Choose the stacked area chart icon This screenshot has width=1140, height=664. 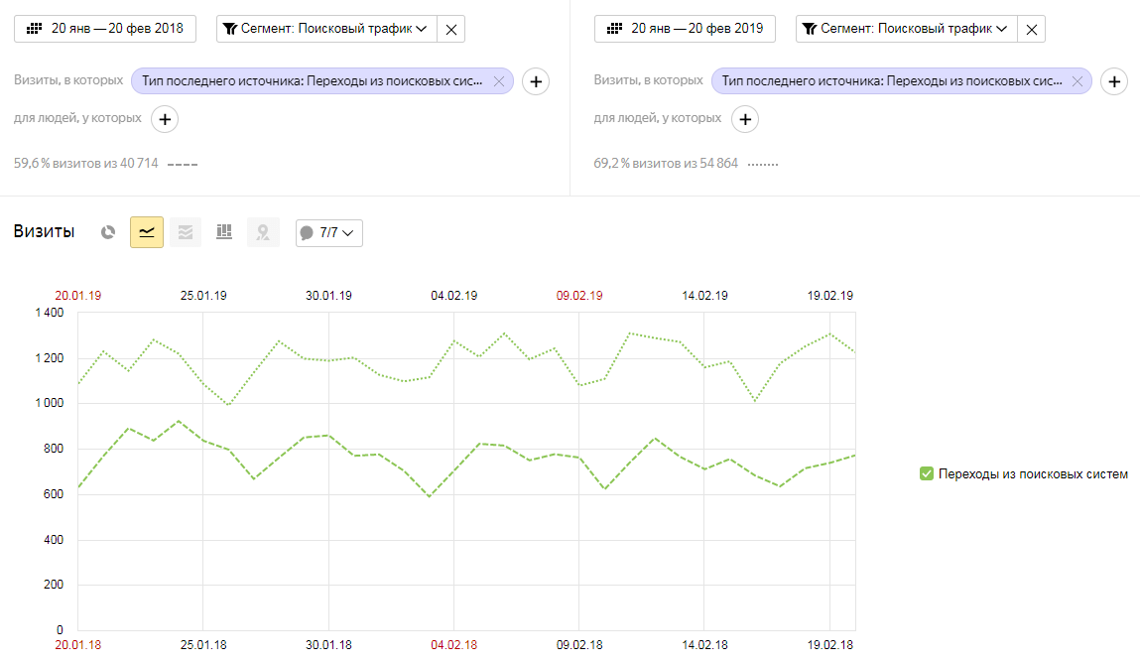(186, 232)
